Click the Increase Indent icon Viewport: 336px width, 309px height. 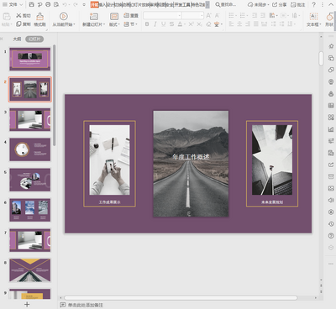(263, 15)
